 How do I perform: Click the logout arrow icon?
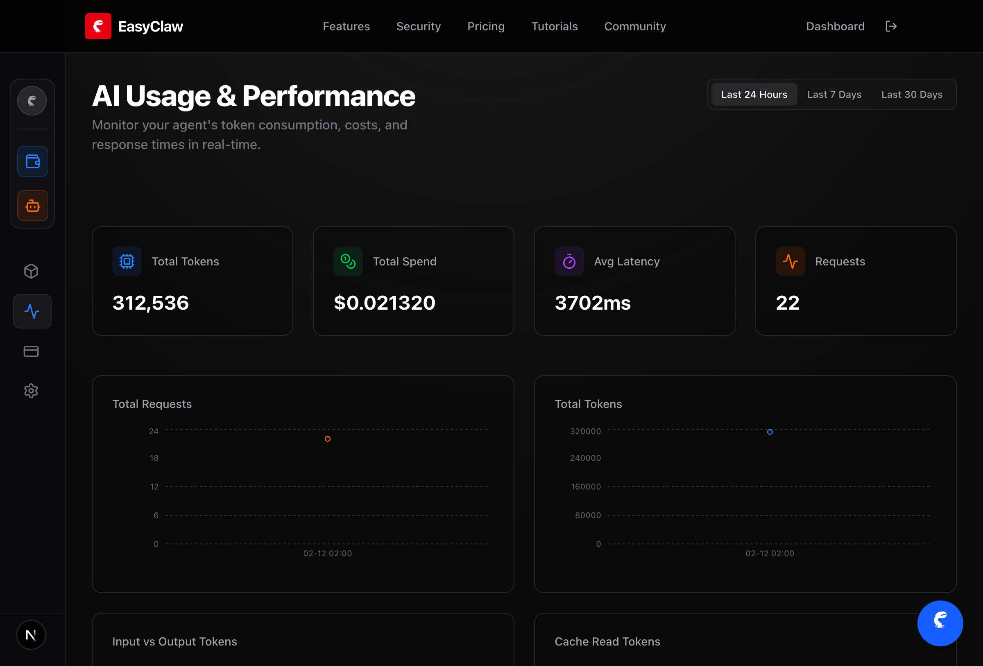click(x=891, y=26)
